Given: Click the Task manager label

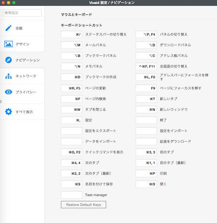Looking at the screenshot, I should tap(96, 195).
